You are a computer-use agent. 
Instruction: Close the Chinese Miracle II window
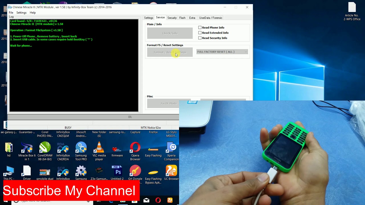[247, 7]
